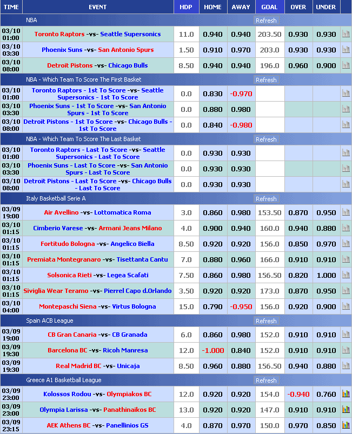Select over odds 0.960 for Detroit Pistons game
The height and width of the screenshot is (434, 352).
(298, 66)
